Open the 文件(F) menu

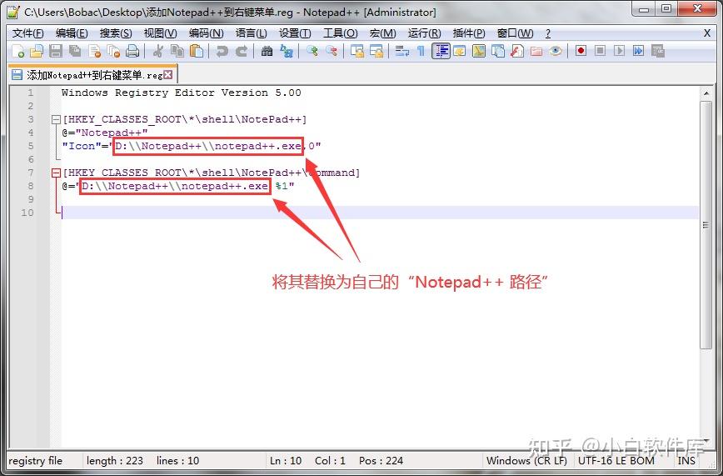(x=27, y=33)
